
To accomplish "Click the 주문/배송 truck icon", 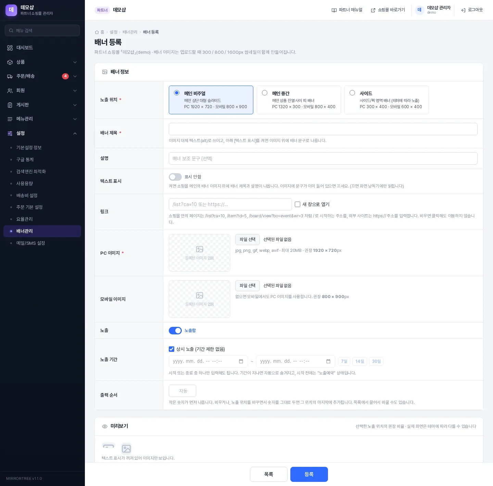I will coord(10,76).
